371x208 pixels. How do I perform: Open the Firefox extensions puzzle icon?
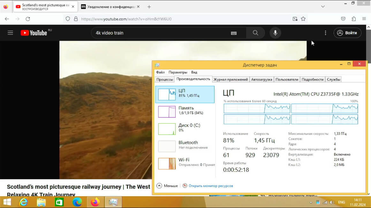[x=354, y=19]
